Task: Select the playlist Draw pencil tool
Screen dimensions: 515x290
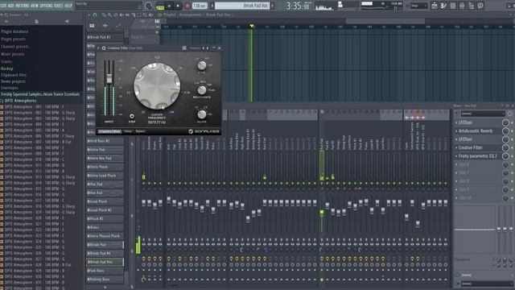Action: click(104, 14)
